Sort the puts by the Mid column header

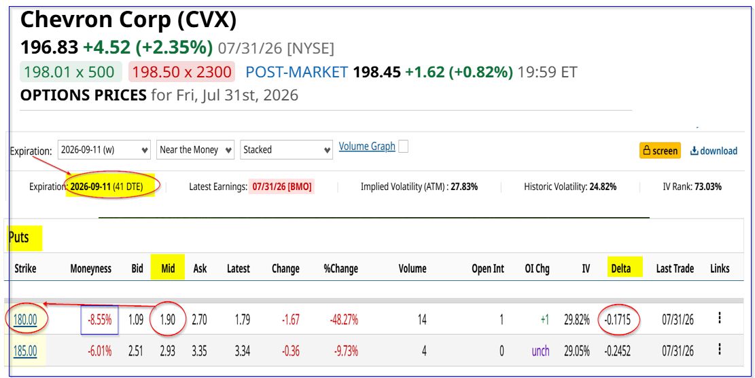(168, 268)
